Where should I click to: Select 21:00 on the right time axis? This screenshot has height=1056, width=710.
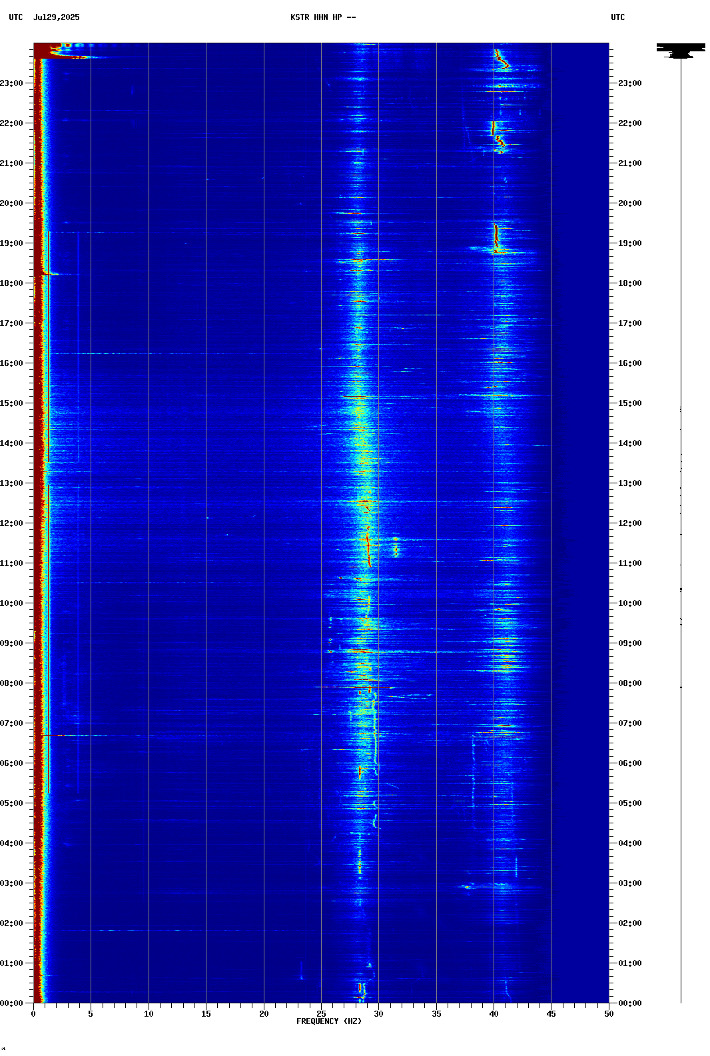coord(630,163)
